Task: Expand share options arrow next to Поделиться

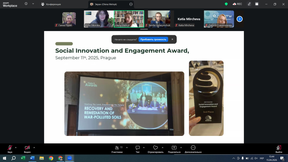Action: 180,147
